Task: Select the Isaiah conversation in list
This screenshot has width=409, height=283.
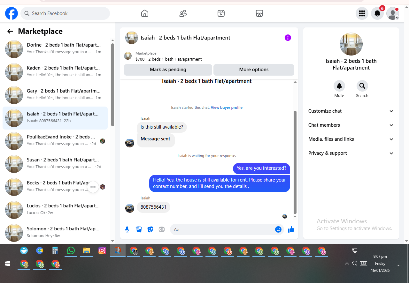Action: click(x=55, y=118)
